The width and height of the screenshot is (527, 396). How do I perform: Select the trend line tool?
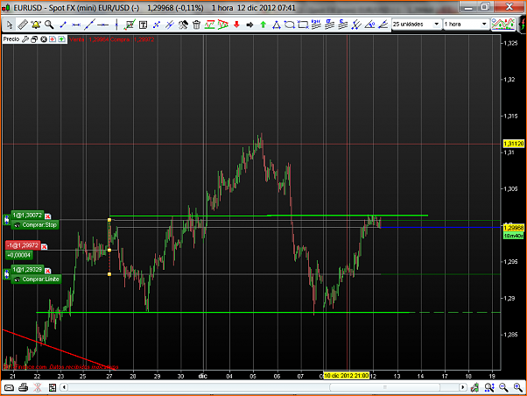click(x=90, y=25)
